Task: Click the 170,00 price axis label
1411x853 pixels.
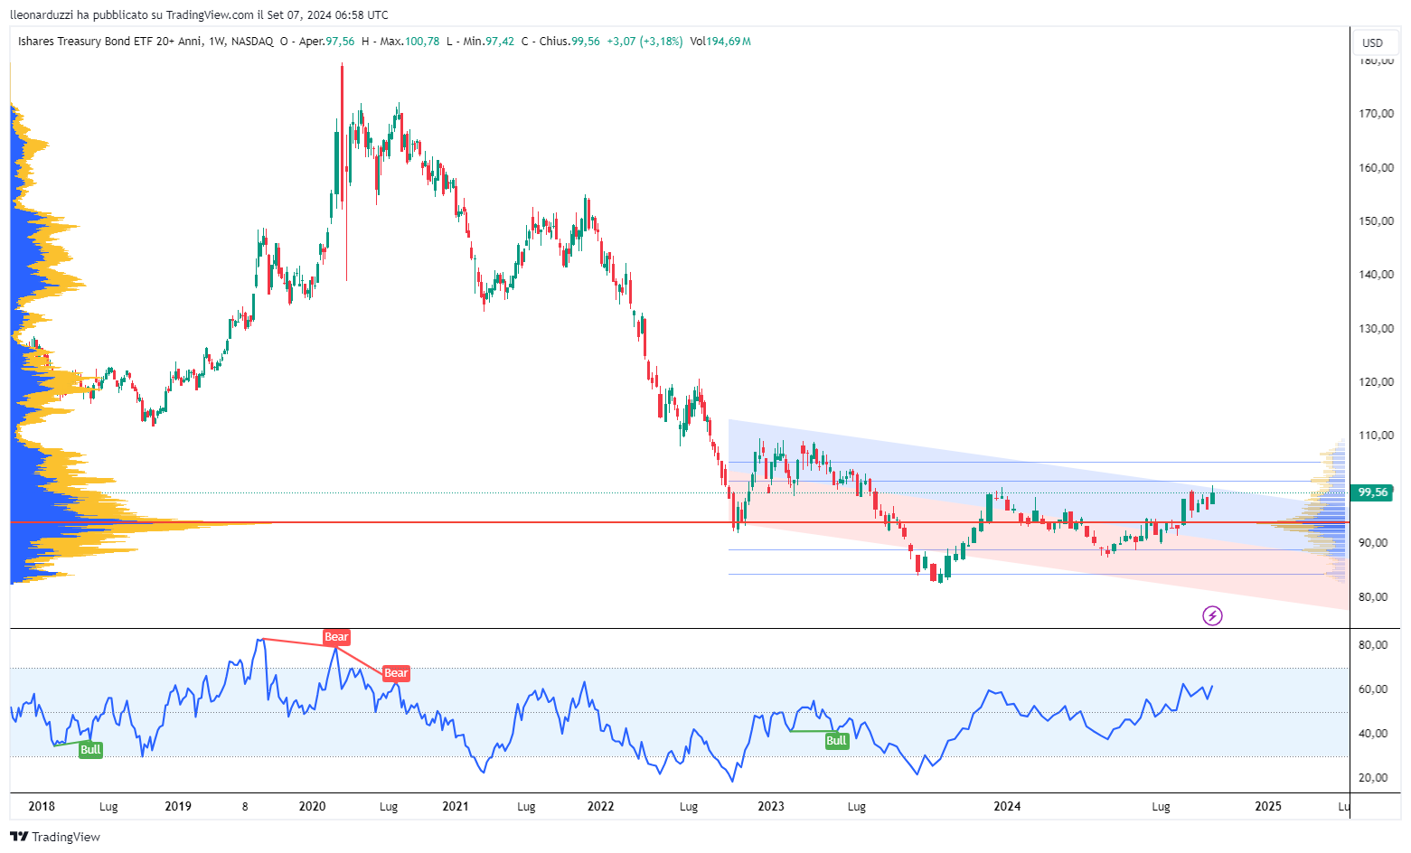Action: [1377, 114]
